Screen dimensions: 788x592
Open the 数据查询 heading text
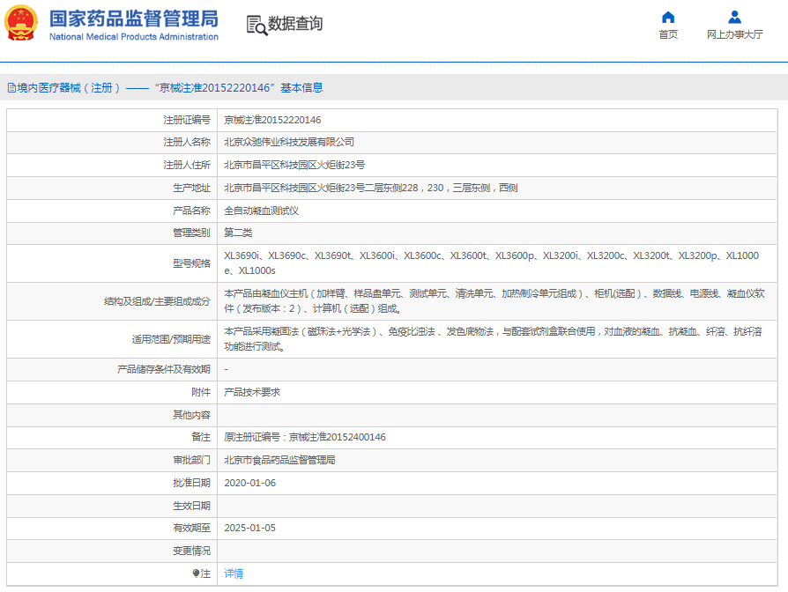(295, 24)
